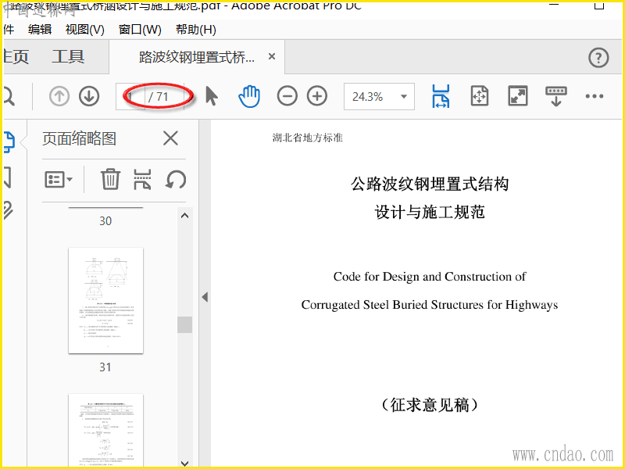
Task: Click the document title 公路波纹钢埋置式结构
Action: [x=430, y=184]
